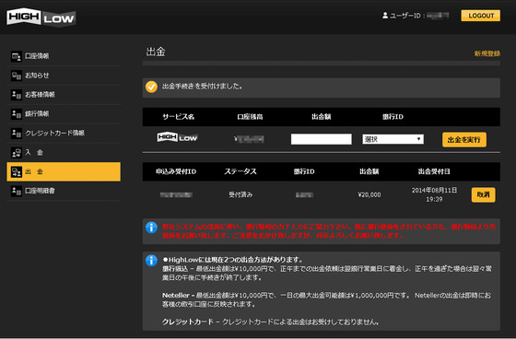Click the クレジットカード情報 sidebar icon
Viewport: 516px width, 339px height.
coord(17,133)
